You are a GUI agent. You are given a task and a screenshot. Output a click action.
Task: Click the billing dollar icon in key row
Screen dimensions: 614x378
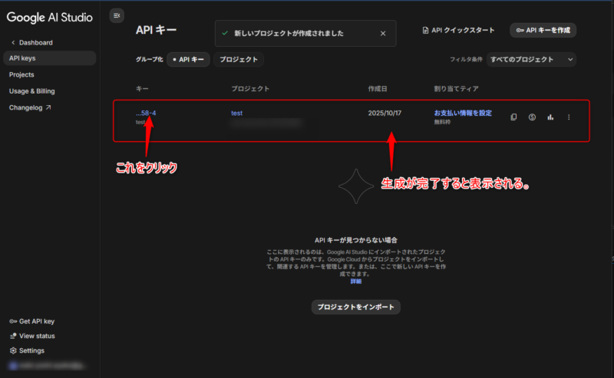(x=532, y=117)
